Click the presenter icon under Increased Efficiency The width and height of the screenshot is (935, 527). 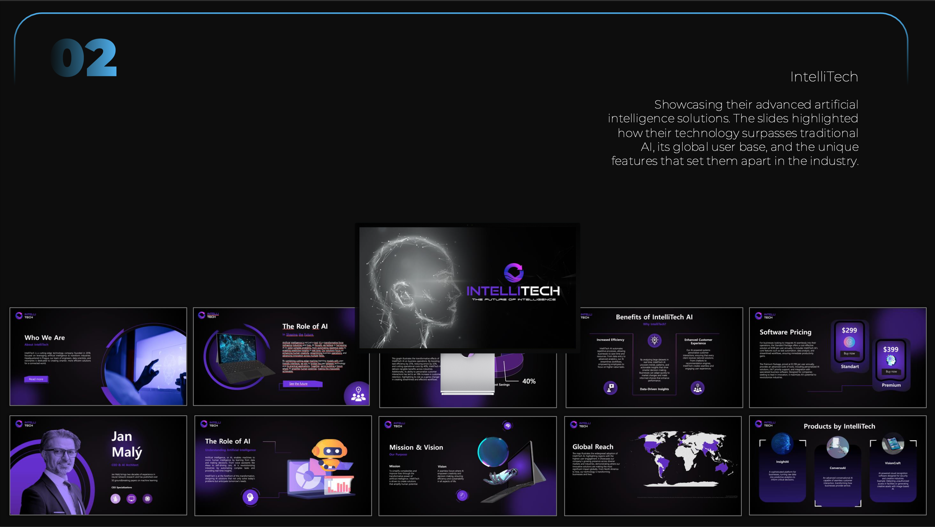point(610,388)
